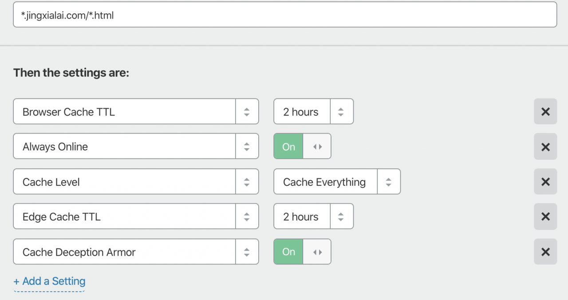This screenshot has height=300, width=568.
Task: Delete the Edge Cache TTL setting row
Action: 545,217
